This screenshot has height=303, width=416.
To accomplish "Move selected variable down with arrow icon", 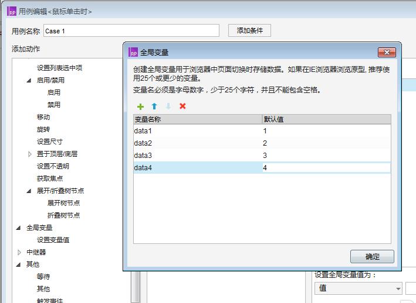I will pyautogui.click(x=168, y=106).
